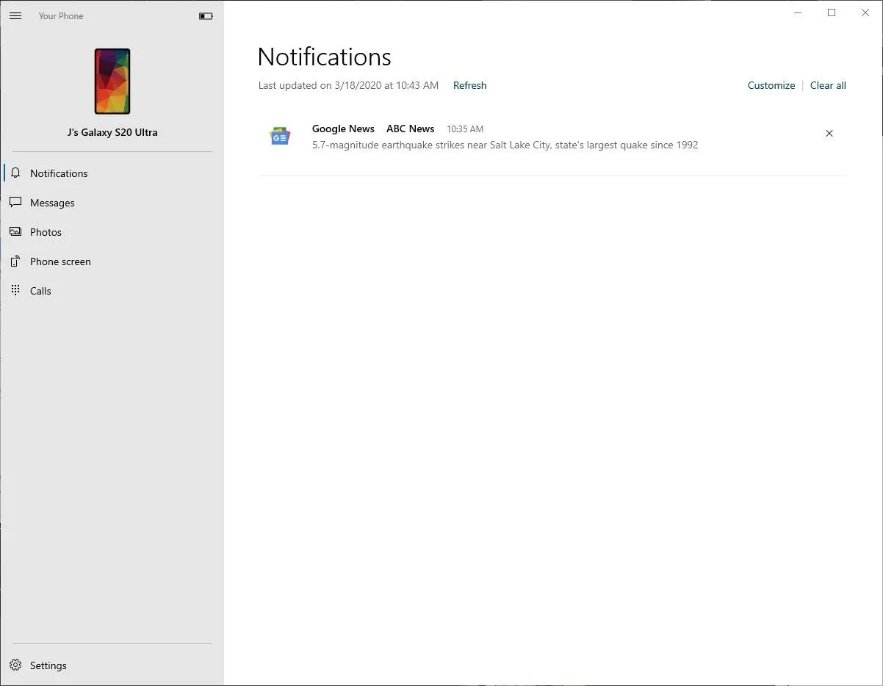Open the Settings gear icon
This screenshot has height=686, width=883.
[15, 665]
